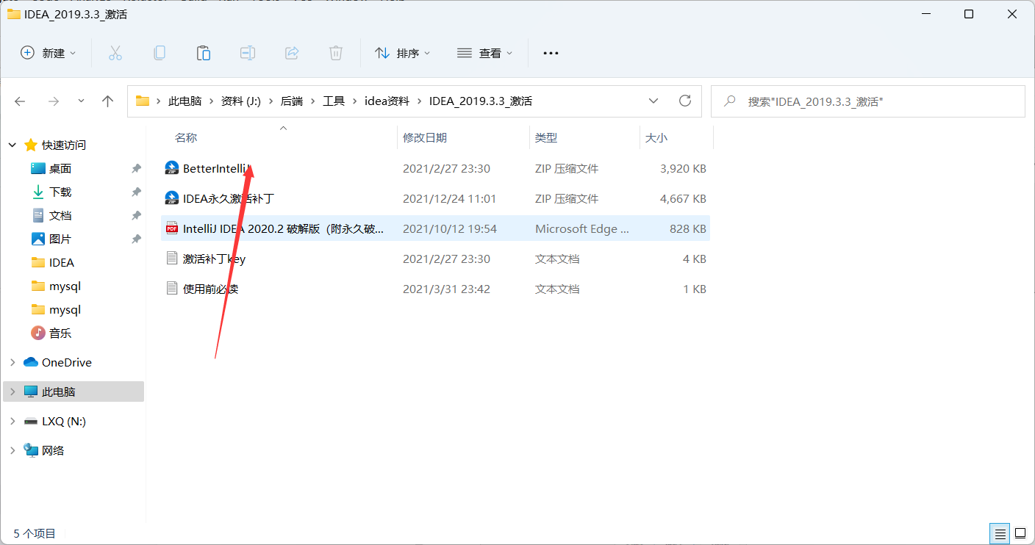Select the PDF icon of IntelliJ IDEA 2020.2
Image resolution: width=1035 pixels, height=545 pixels.
[172, 228]
